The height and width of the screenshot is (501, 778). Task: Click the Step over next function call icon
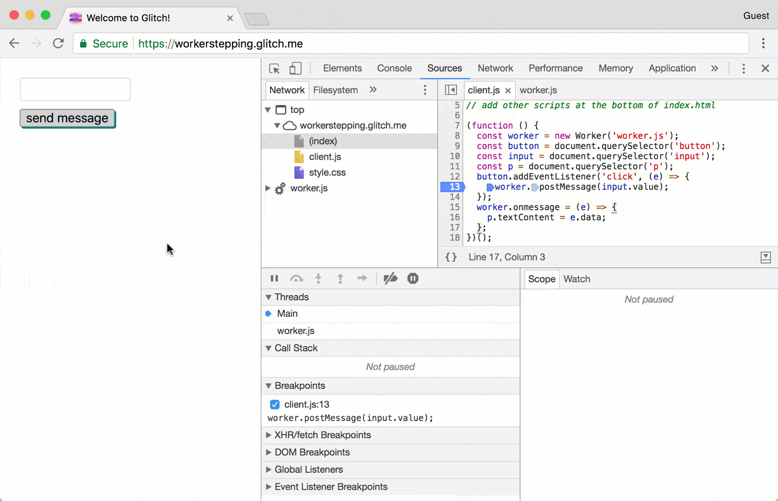[296, 278]
